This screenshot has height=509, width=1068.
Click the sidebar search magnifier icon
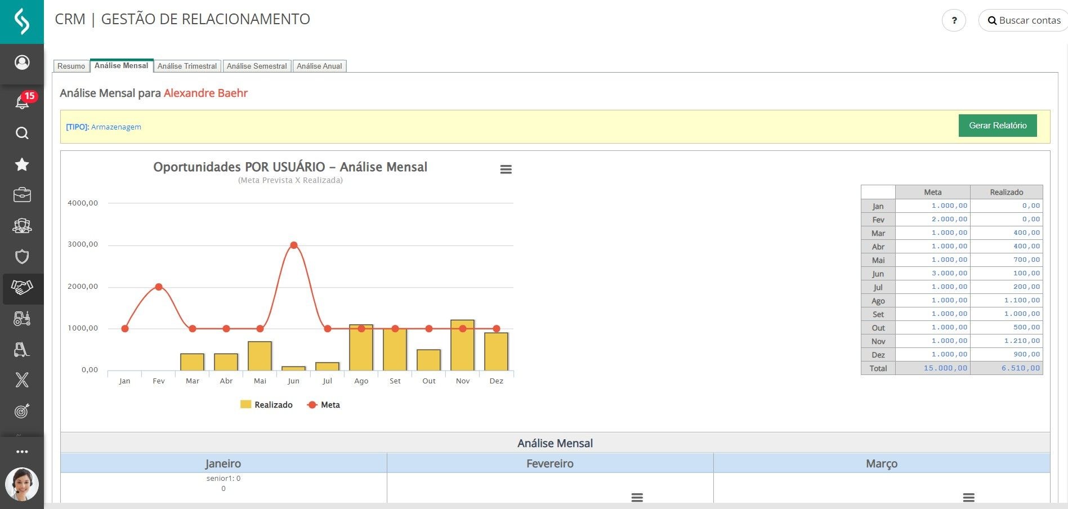pos(22,133)
